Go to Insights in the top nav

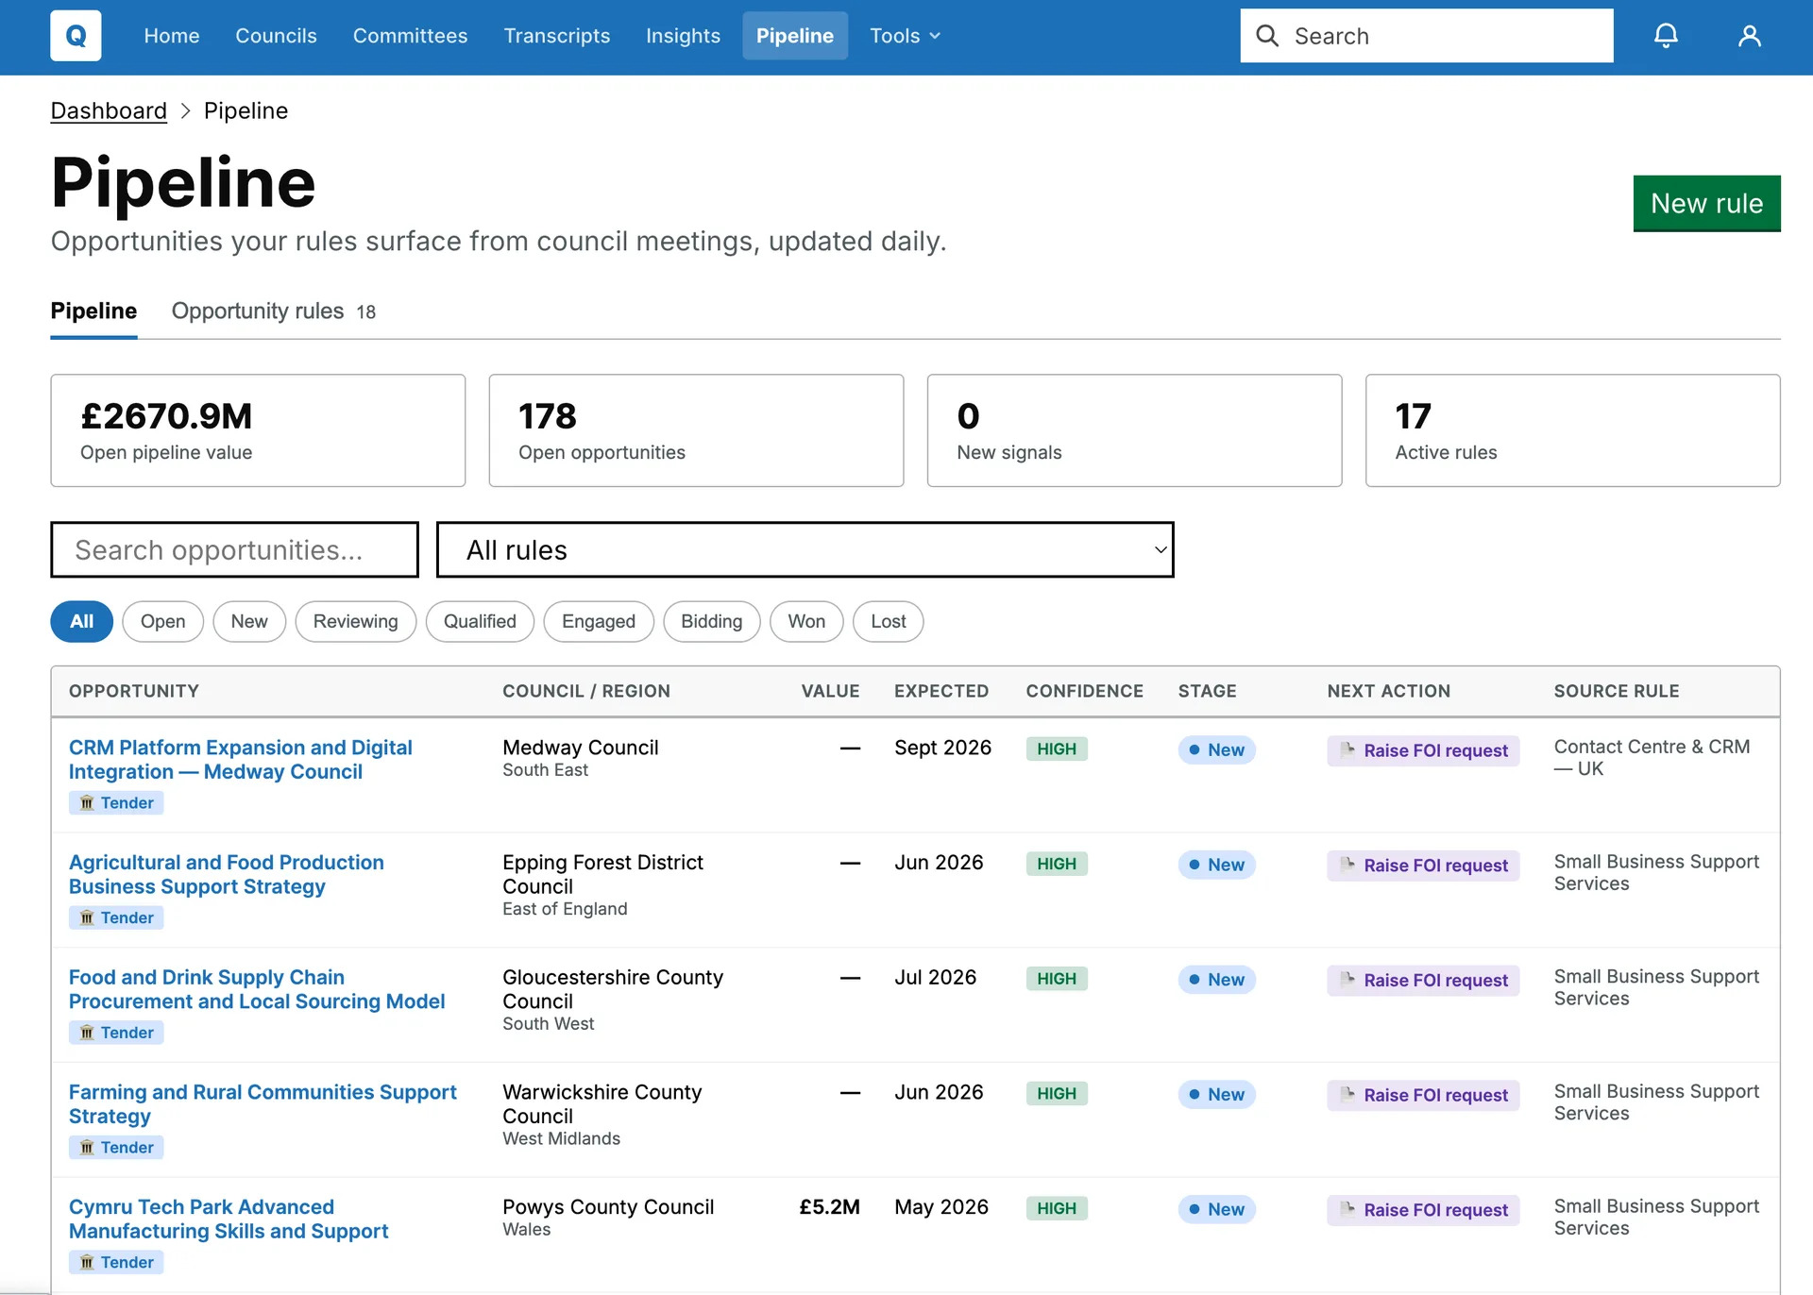tap(683, 36)
